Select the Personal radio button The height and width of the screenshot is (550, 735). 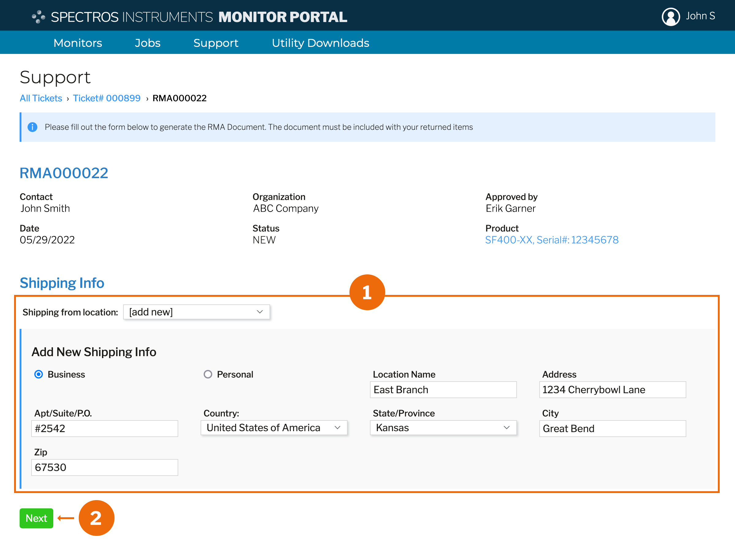[208, 374]
